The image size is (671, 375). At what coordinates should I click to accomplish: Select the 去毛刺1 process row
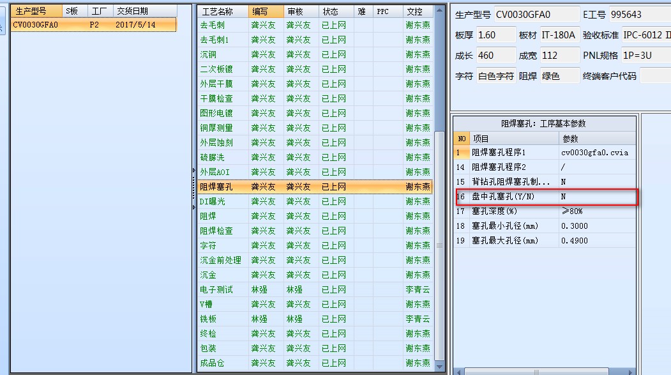[x=315, y=40]
